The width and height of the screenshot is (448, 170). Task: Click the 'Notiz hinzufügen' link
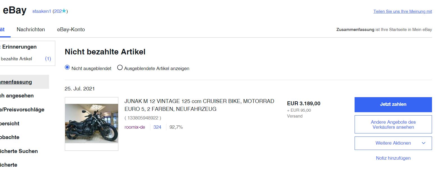click(393, 158)
